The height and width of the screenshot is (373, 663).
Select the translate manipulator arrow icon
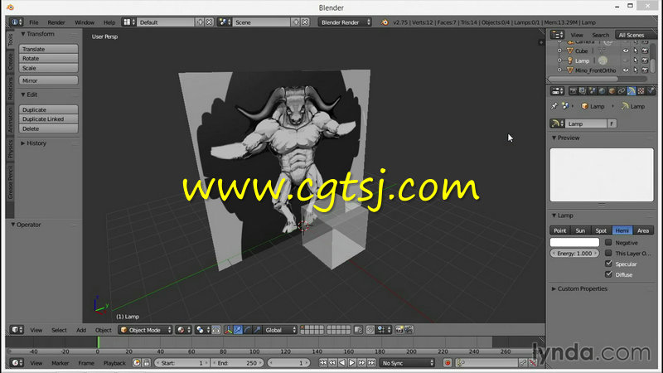click(238, 330)
